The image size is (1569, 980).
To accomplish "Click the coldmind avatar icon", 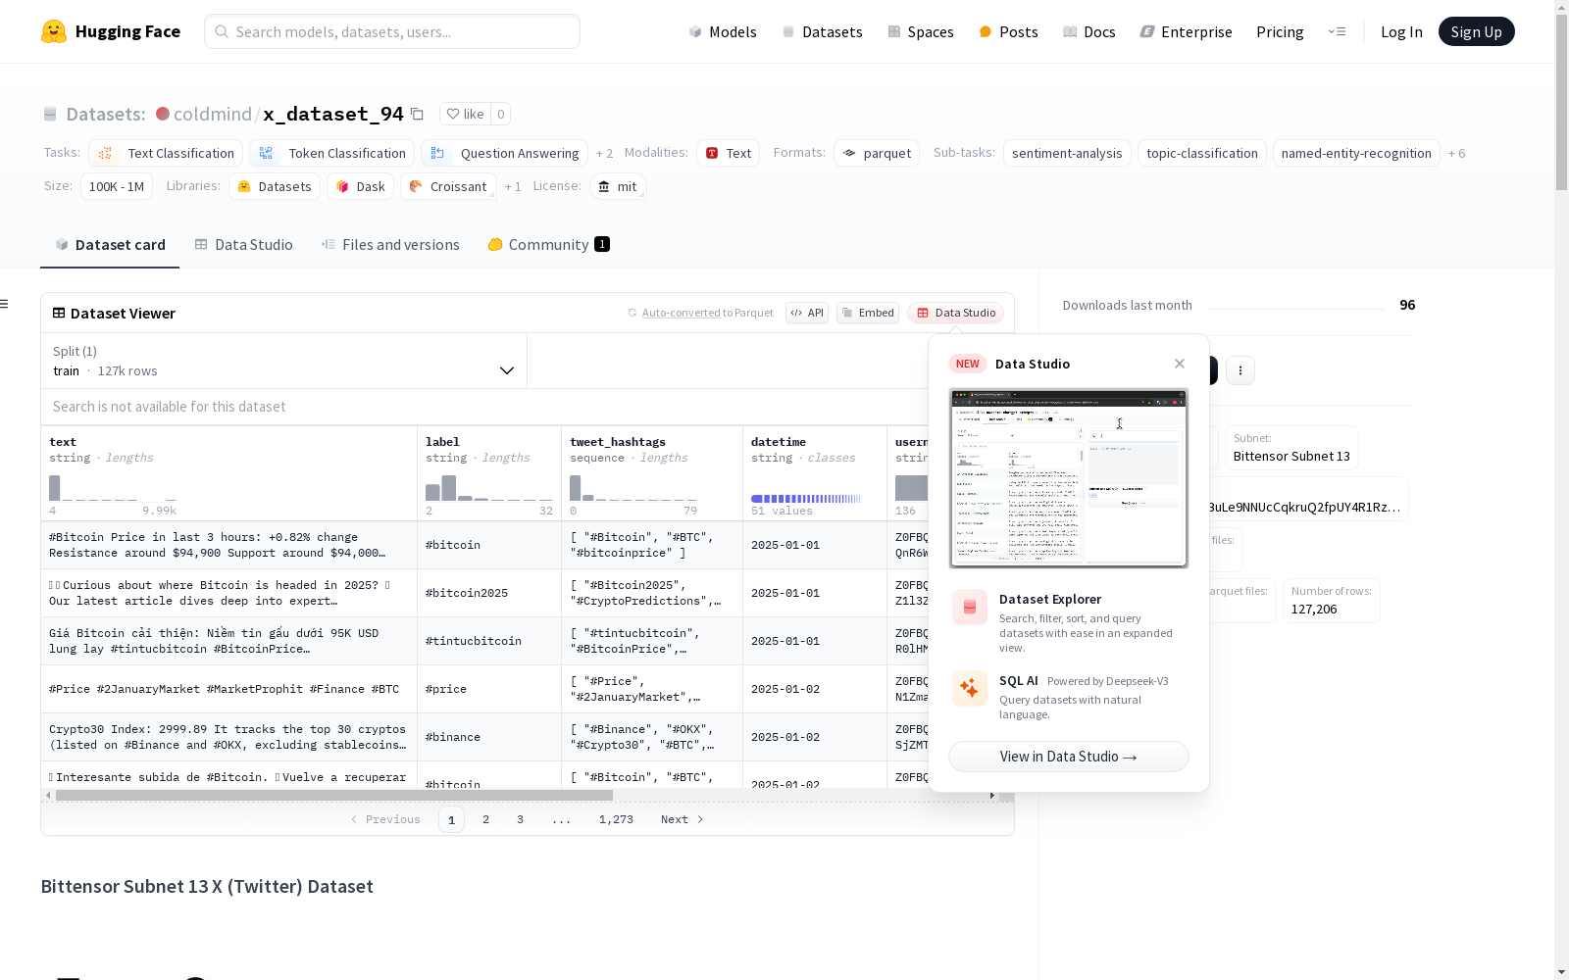I will coord(163,114).
